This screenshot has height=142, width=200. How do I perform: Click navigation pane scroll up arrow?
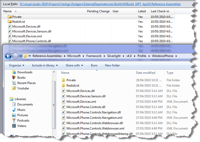(54, 72)
